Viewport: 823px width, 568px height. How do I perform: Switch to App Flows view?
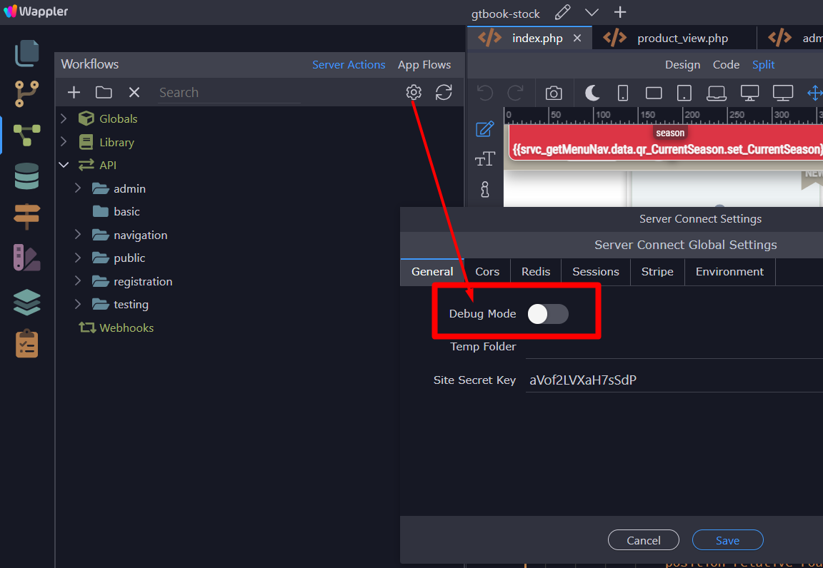(x=424, y=64)
